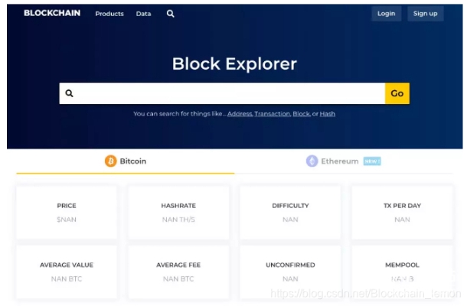This screenshot has height=306, width=467.
Task: Open the Data menu
Action: click(144, 14)
